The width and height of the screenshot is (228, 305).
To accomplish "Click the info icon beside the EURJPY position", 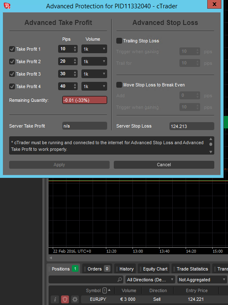I will tap(55, 299).
